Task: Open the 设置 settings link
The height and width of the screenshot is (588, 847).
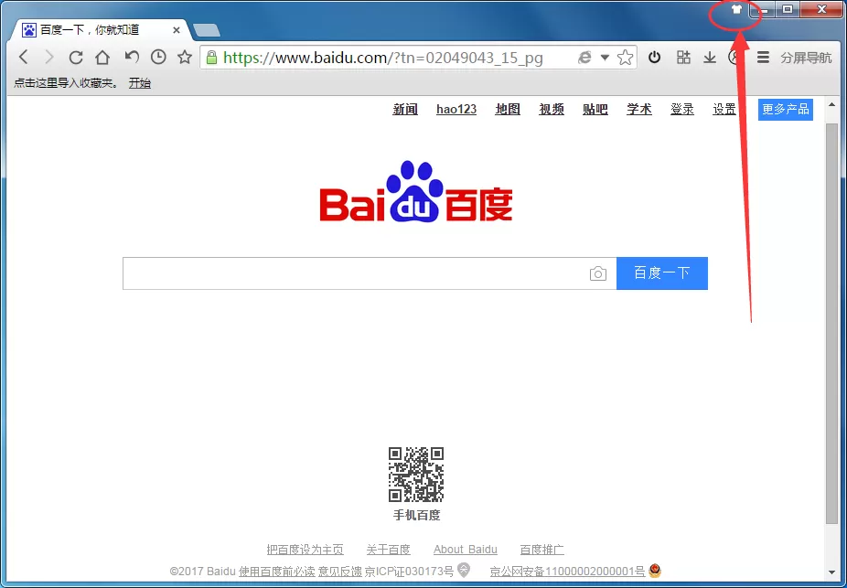Action: 724,109
